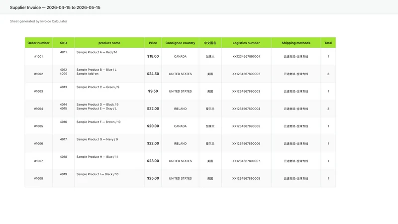The image size is (398, 224).
Task: Click the SKU column header
Action: coord(64,43)
